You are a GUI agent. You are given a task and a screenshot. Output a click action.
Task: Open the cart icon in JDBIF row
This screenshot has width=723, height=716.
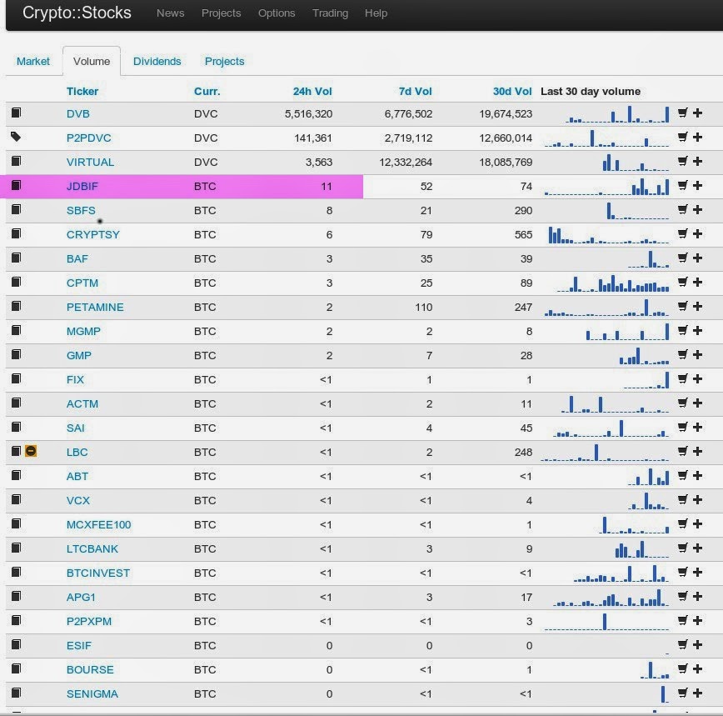point(682,185)
